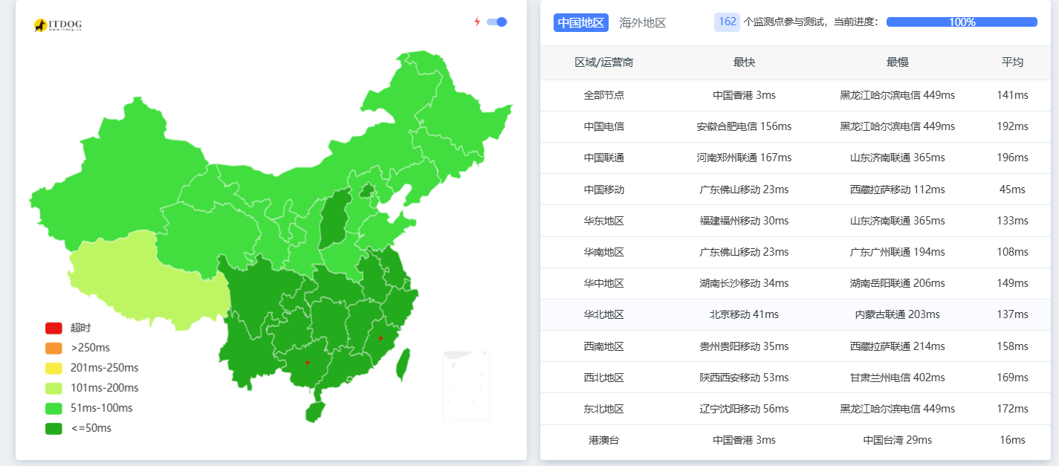Click the 中国台湾 29ms cell
This screenshot has height=466, width=1059.
point(898,440)
